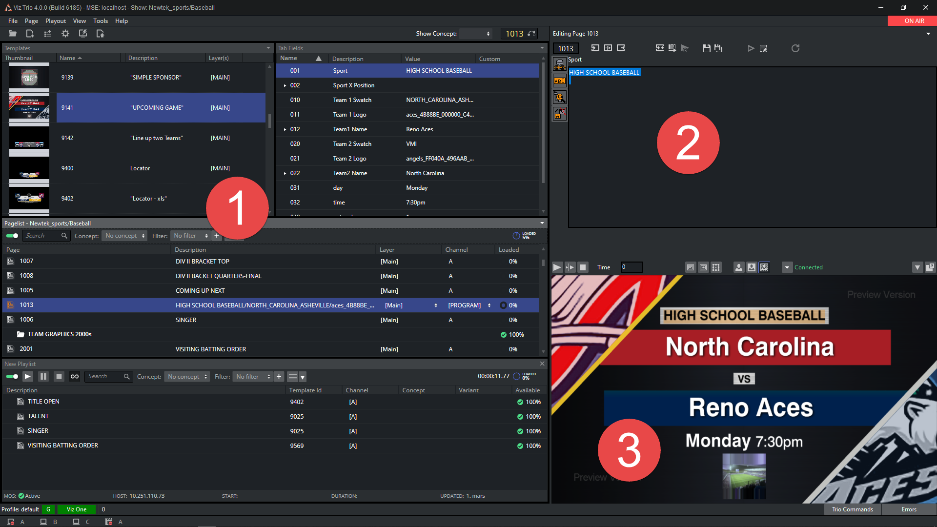Add filter plus button in Pagelist
Screen dimensions: 937x527
click(217, 236)
